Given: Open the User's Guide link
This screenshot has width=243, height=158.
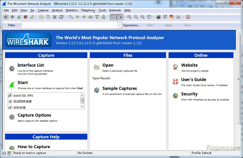Looking at the screenshot, I should tap(194, 80).
